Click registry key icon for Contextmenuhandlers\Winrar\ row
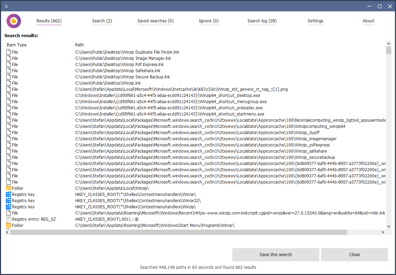 [9, 195]
